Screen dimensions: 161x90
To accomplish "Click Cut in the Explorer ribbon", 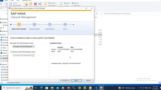I will pyautogui.click(x=15, y=3).
